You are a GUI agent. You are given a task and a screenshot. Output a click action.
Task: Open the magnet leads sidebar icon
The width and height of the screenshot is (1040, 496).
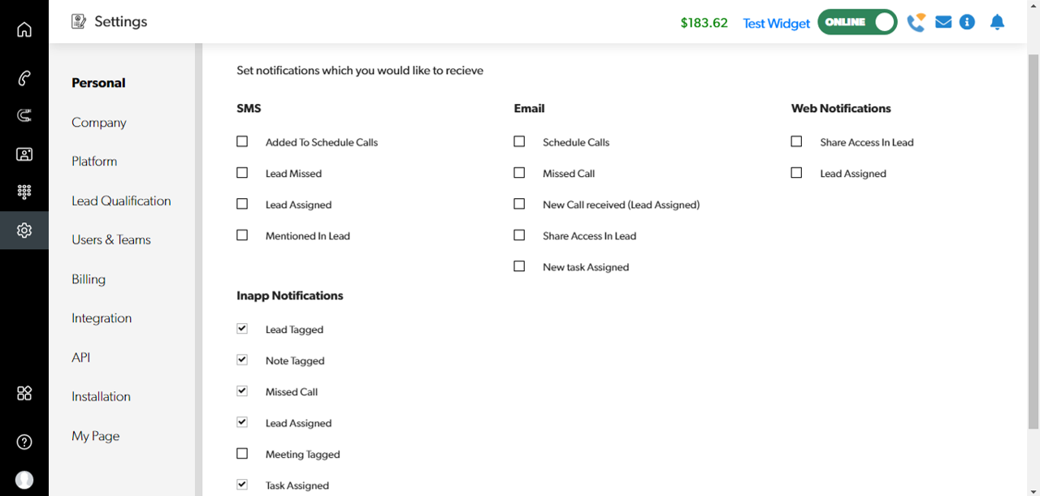pos(24,116)
